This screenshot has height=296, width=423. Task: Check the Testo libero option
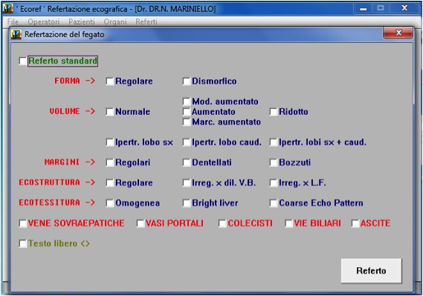[23, 244]
